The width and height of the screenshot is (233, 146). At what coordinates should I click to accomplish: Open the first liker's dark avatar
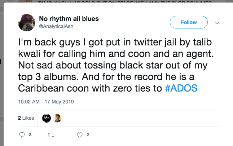(46, 118)
